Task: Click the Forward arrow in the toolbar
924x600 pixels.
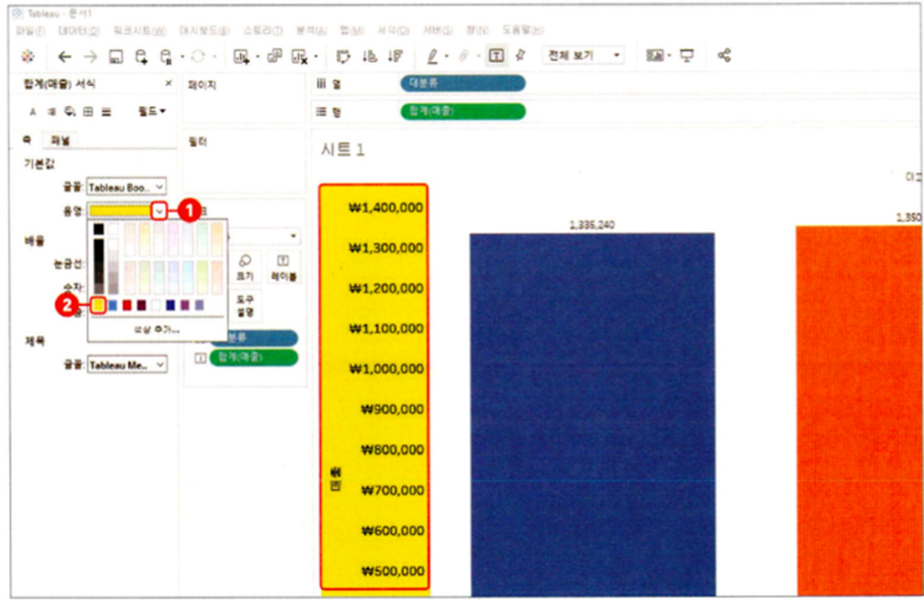Action: click(90, 57)
